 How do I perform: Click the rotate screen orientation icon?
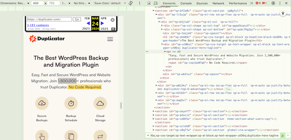131,3
